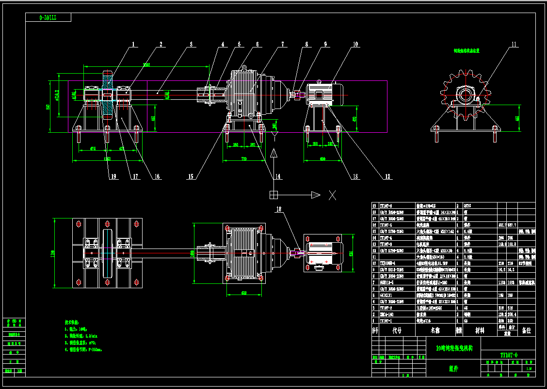The width and height of the screenshot is (547, 389).
Task: Click part balloon number 7 label
Action: 283,45
